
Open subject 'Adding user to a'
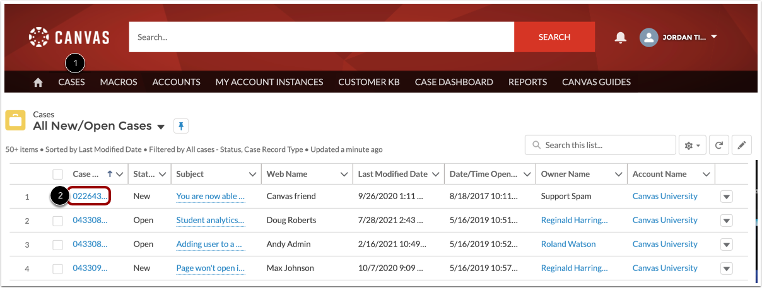[211, 244]
